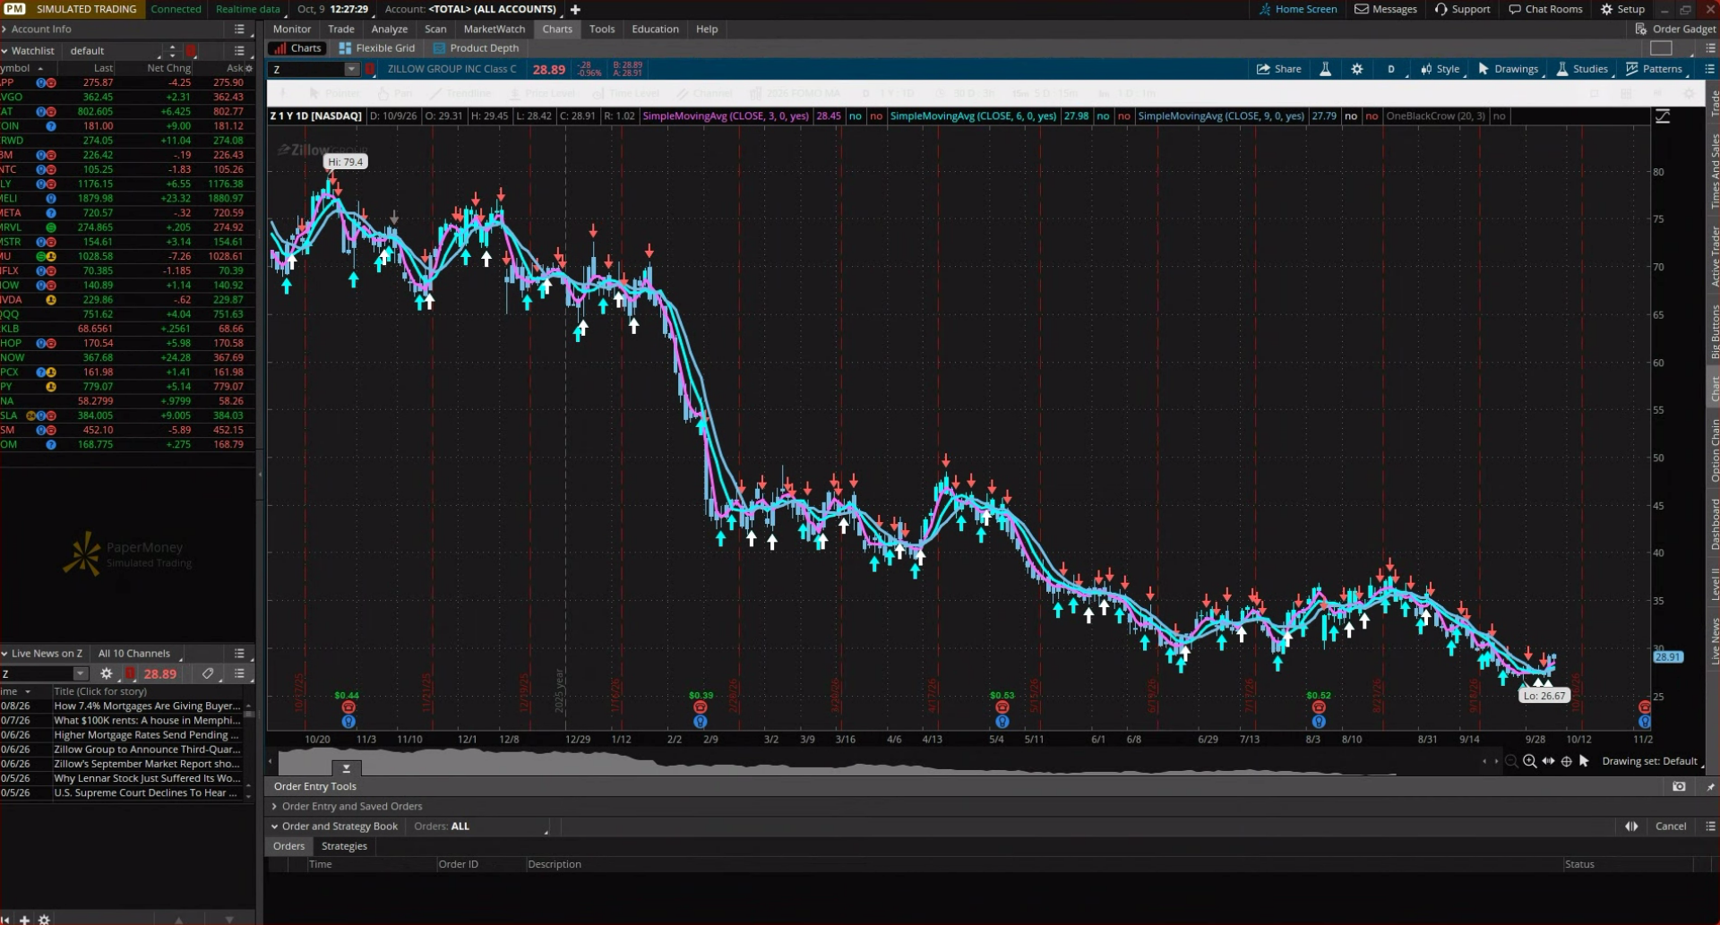Switch to the Analyze tab
This screenshot has width=1720, height=925.
(390, 29)
